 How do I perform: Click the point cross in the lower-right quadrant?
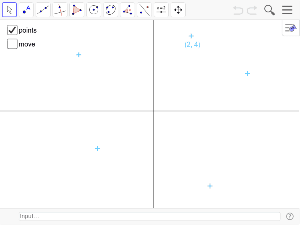[210, 186]
